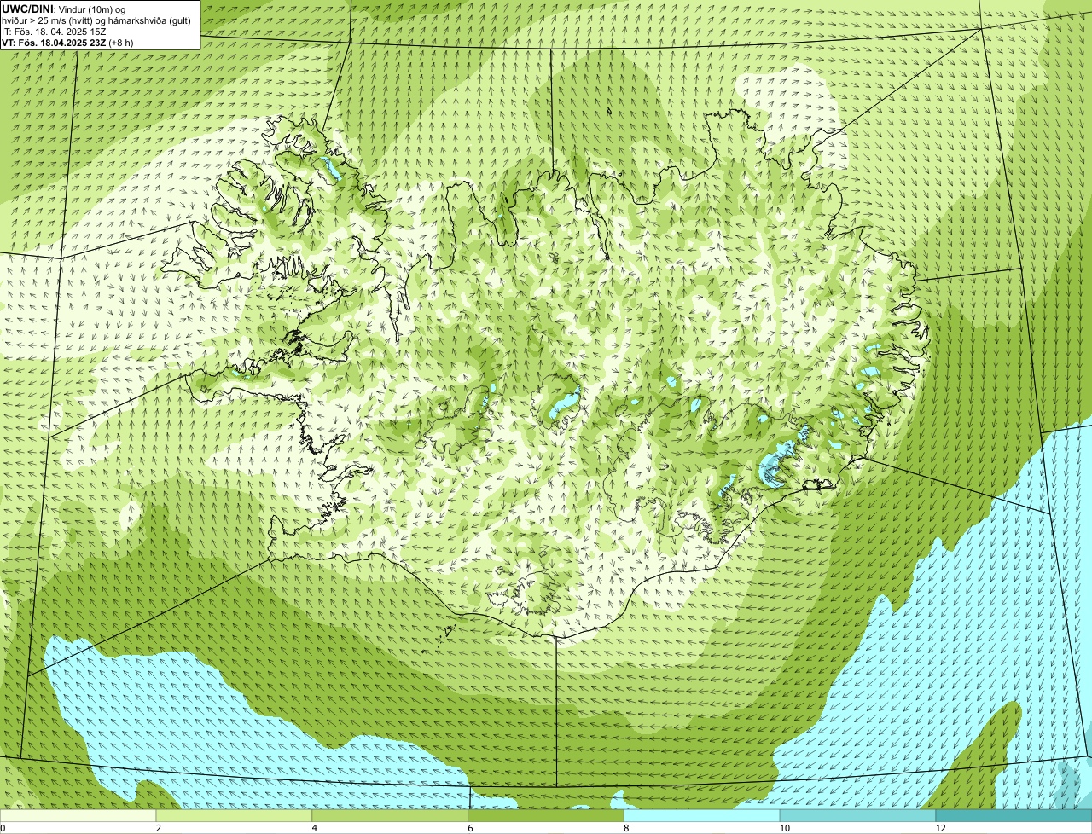Image resolution: width=1092 pixels, height=834 pixels.
Task: Click the scale label "0"
Action: pos(3,828)
